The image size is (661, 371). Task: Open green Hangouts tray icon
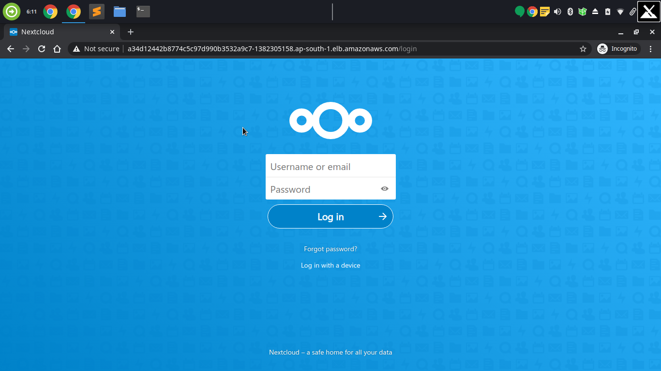(520, 12)
